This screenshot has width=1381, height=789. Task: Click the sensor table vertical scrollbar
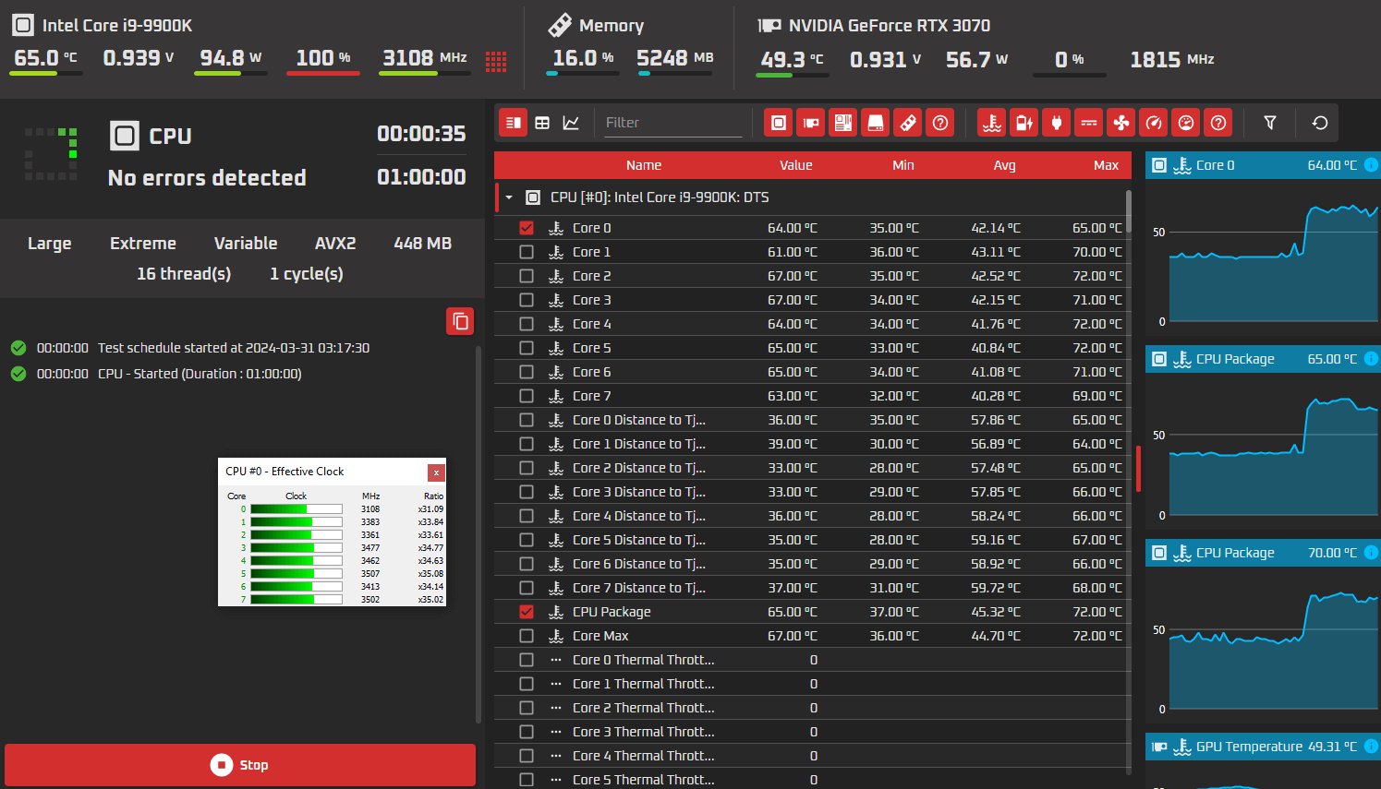click(x=1129, y=211)
